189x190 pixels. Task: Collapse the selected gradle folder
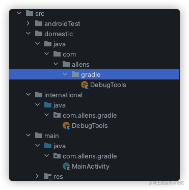(x=65, y=74)
